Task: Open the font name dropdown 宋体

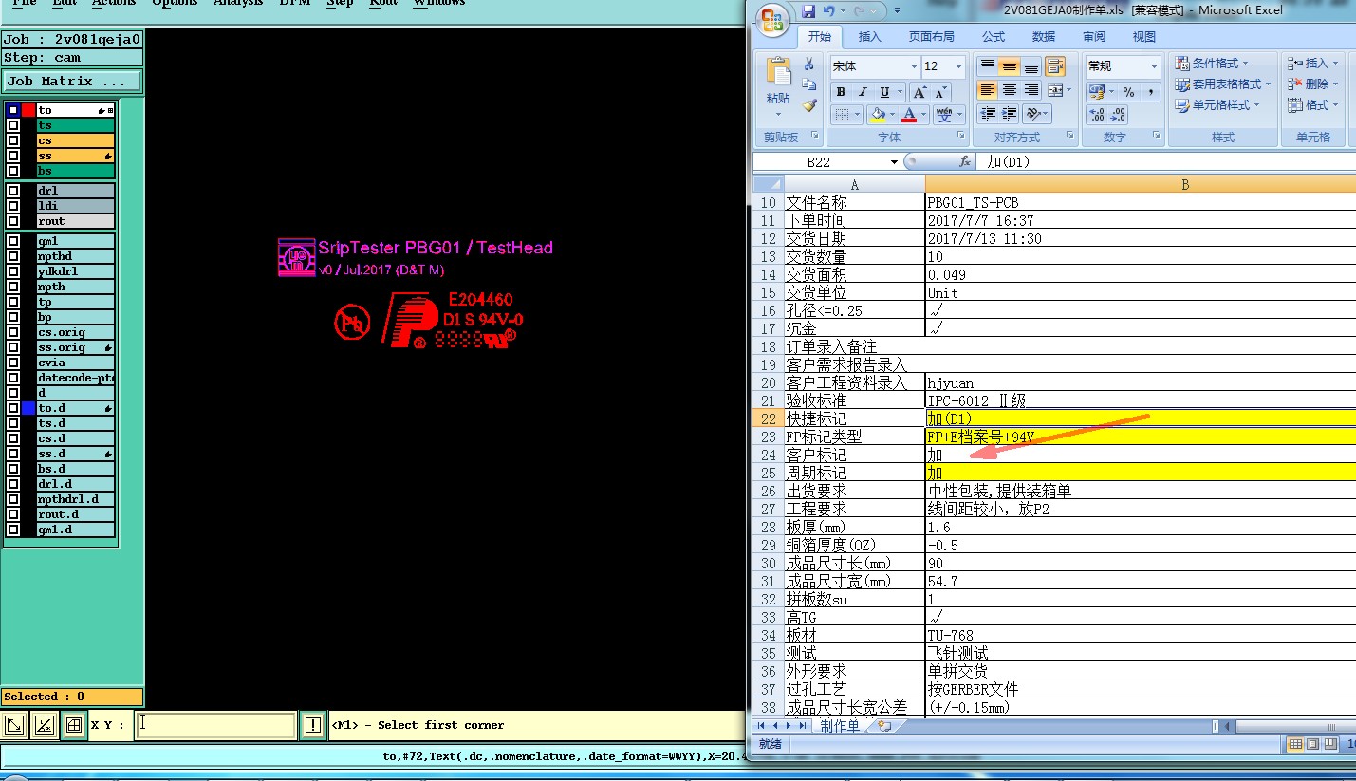Action: 914,66
